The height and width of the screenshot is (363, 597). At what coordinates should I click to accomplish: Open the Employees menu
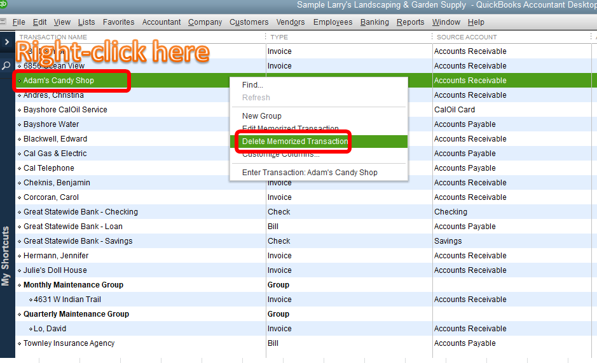[x=333, y=22]
